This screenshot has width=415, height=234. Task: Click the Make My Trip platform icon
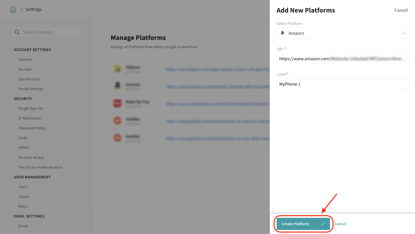pos(117,103)
